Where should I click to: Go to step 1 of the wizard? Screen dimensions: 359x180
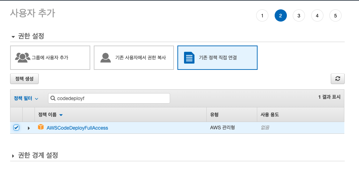click(x=262, y=16)
